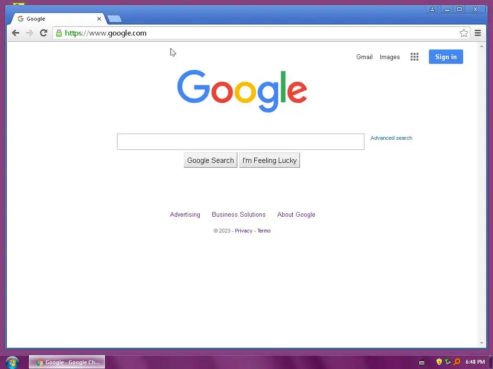493x369 pixels.
Task: View site info via green padlock
Action: (59, 33)
